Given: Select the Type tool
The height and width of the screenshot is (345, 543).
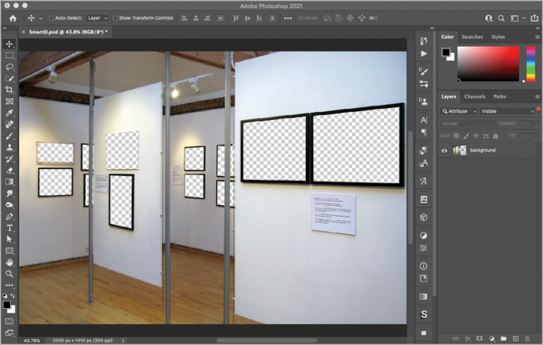Looking at the screenshot, I should click(x=9, y=228).
